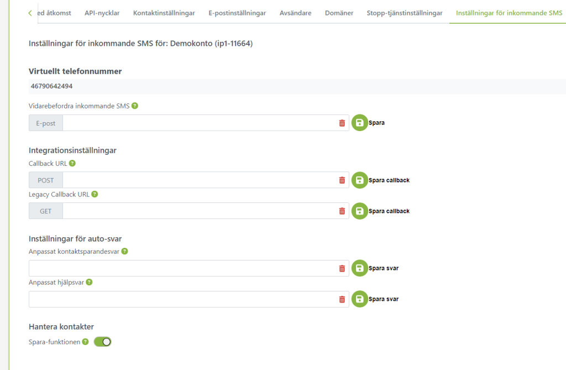Click the Integrationsinställningar heading
Screen dimensions: 566x370
click(72, 150)
